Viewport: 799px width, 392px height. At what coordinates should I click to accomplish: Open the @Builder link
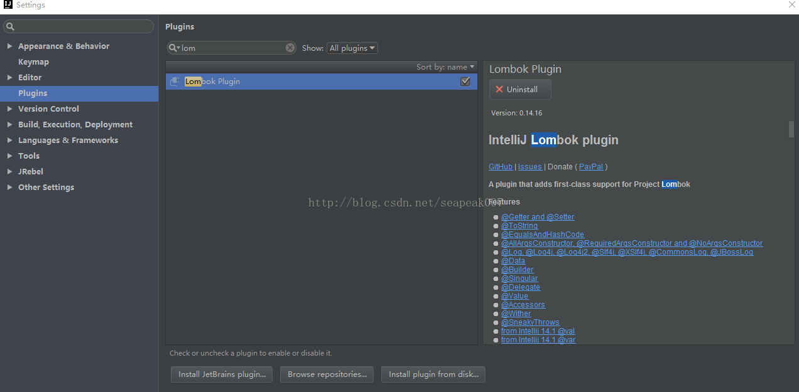point(517,270)
